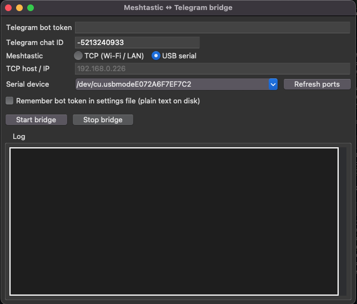The image size is (357, 304).
Task: Click inside the Log text area
Action: 174,222
